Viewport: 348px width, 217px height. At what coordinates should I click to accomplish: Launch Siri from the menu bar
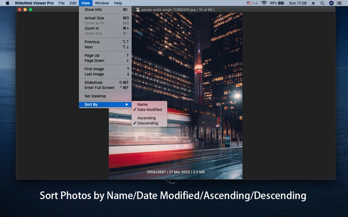pos(331,3)
